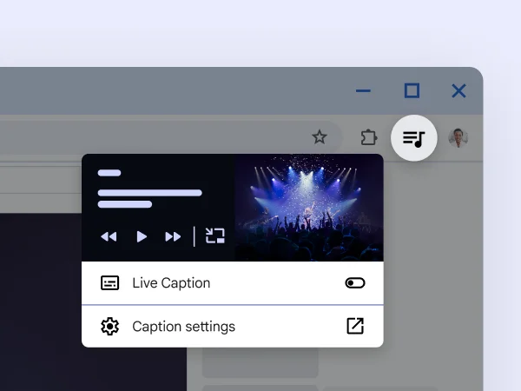Open the external link icon for Caption settings

click(x=354, y=327)
